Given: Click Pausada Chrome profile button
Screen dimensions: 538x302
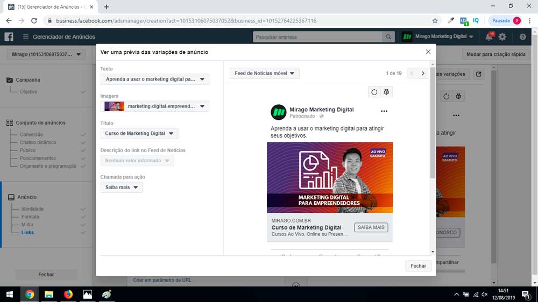Looking at the screenshot, I should pyautogui.click(x=506, y=20).
